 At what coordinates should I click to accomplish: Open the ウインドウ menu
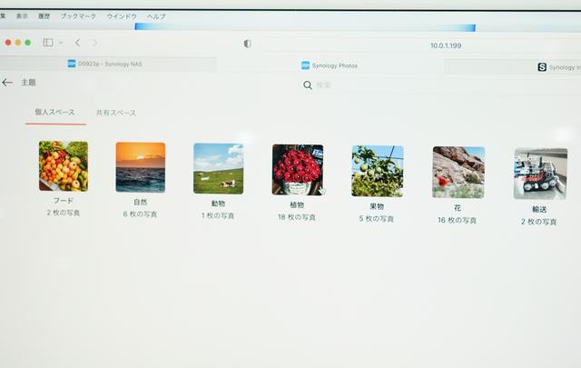point(122,16)
